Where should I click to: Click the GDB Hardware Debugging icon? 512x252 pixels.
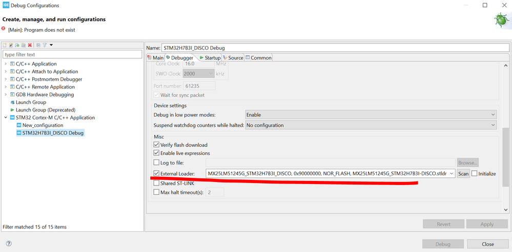[12, 95]
